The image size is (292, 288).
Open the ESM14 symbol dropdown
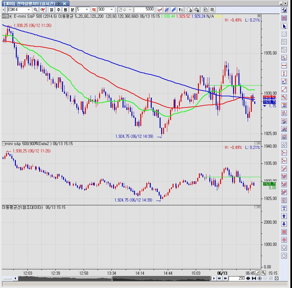coord(29,10)
